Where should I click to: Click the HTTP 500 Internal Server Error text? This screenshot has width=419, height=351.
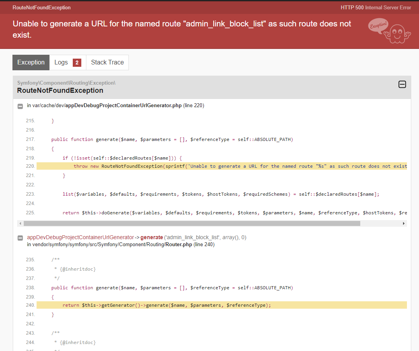click(x=376, y=7)
